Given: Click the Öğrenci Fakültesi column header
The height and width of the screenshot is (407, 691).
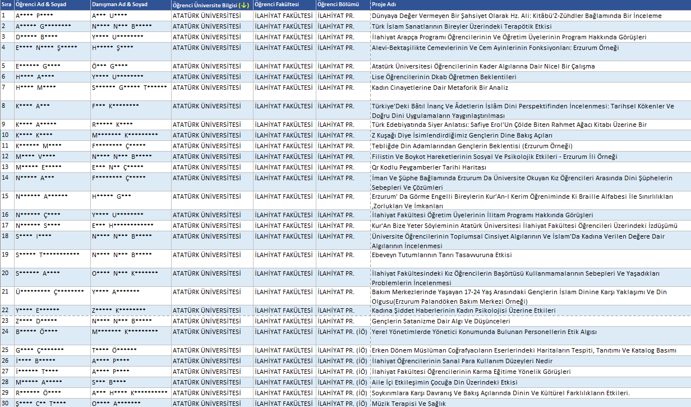Looking at the screenshot, I should coord(277,5).
